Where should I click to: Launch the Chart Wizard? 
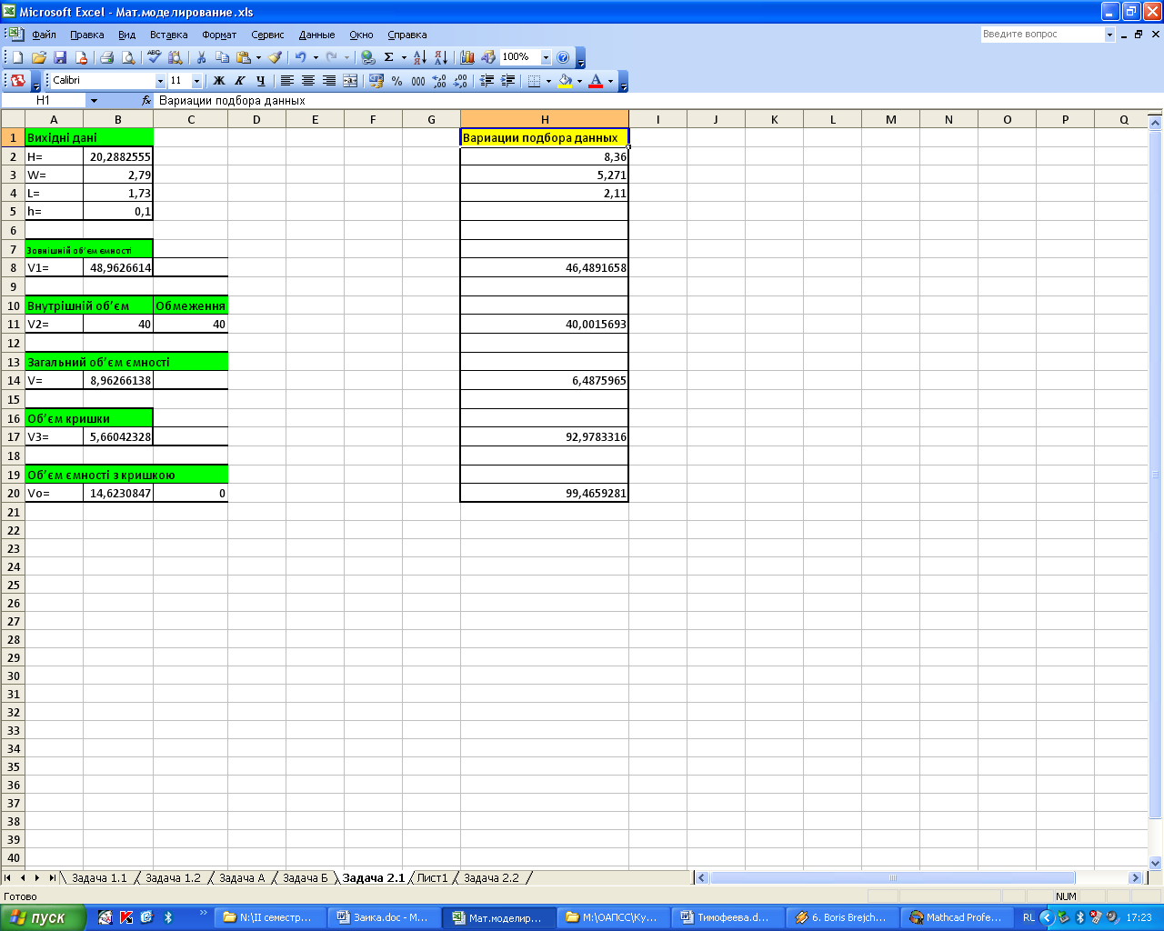467,57
